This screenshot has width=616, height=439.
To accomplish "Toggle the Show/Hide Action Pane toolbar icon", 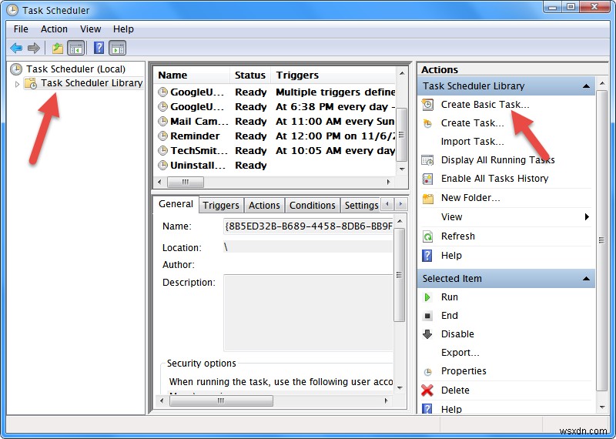I will (118, 48).
